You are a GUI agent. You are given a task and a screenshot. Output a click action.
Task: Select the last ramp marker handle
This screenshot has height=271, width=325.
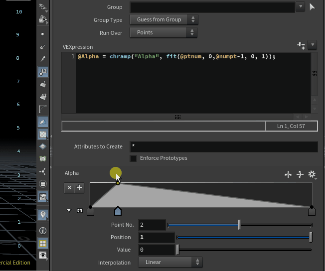312,211
